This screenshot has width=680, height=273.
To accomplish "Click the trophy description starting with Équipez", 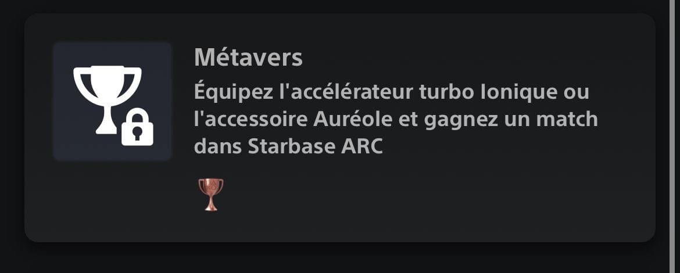I will [x=396, y=120].
